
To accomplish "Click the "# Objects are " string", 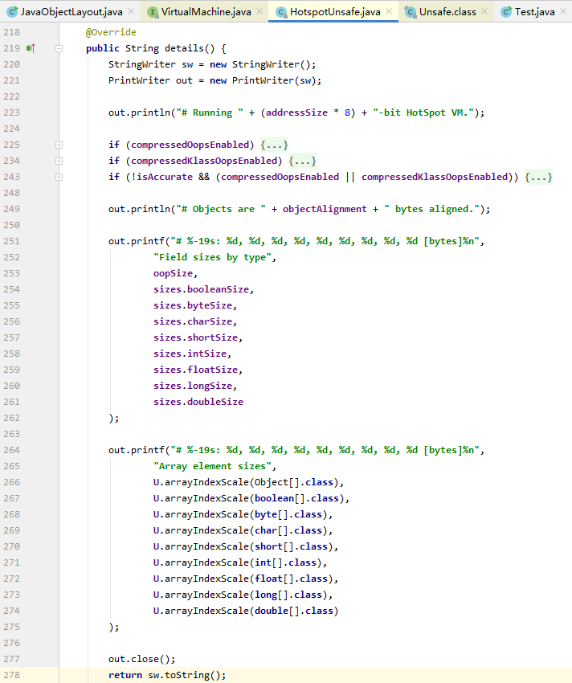I will 221,209.
